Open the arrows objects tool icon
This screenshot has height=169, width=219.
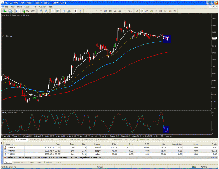tap(129, 11)
